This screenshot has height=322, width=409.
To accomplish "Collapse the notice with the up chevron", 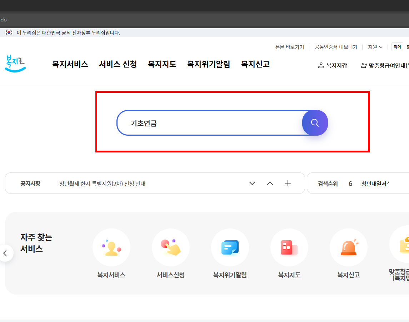I will click(270, 183).
